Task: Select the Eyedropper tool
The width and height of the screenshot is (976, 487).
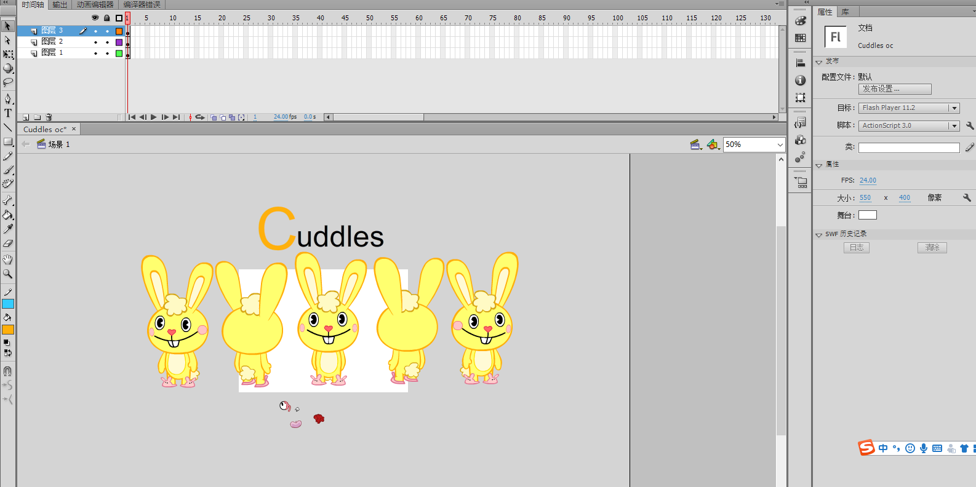Action: tap(7, 229)
